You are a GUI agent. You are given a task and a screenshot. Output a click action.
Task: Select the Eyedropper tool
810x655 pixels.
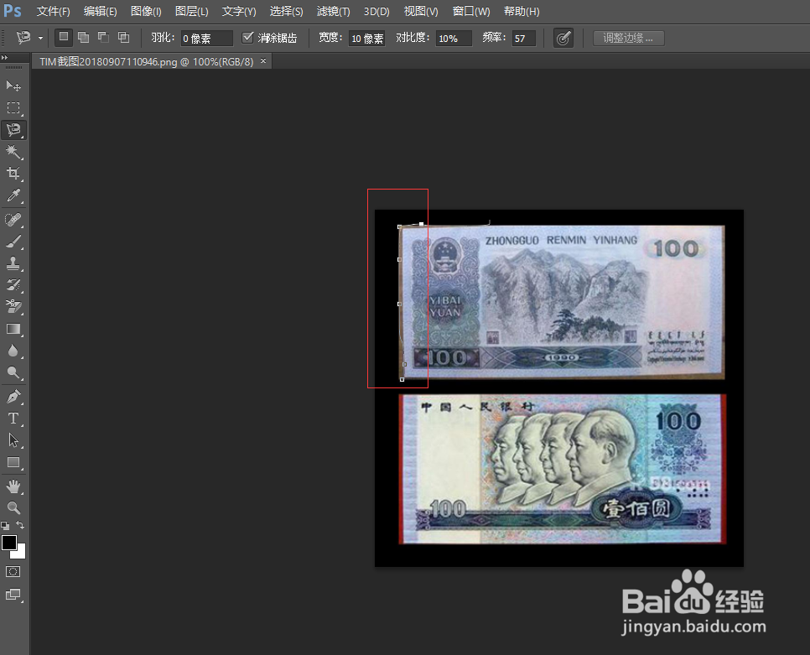(13, 195)
